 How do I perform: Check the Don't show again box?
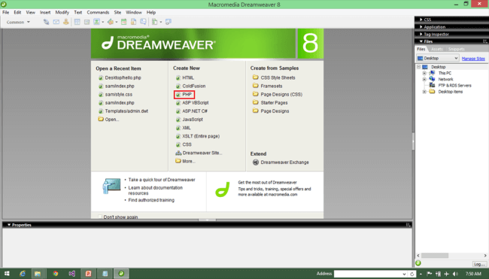(x=100, y=217)
